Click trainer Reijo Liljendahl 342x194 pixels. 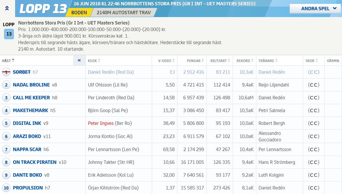click(x=274, y=85)
